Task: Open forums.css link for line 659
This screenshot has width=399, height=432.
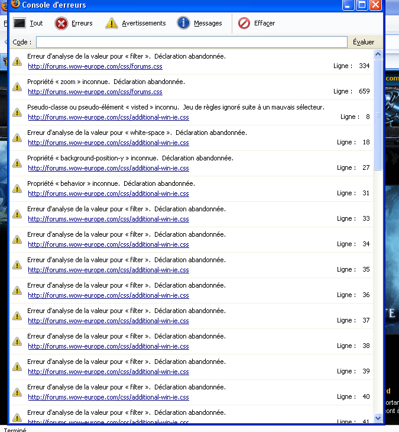Action: pyautogui.click(x=95, y=92)
